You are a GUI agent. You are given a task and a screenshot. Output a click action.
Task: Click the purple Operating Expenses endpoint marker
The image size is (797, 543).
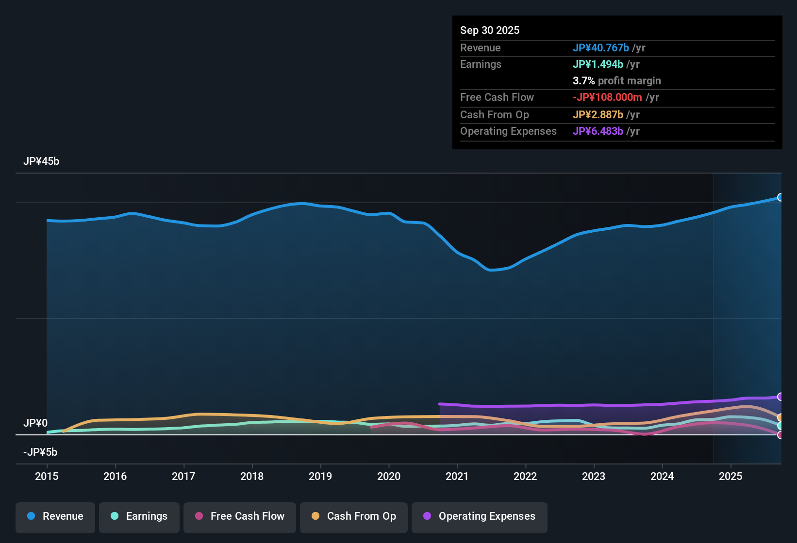tap(780, 397)
